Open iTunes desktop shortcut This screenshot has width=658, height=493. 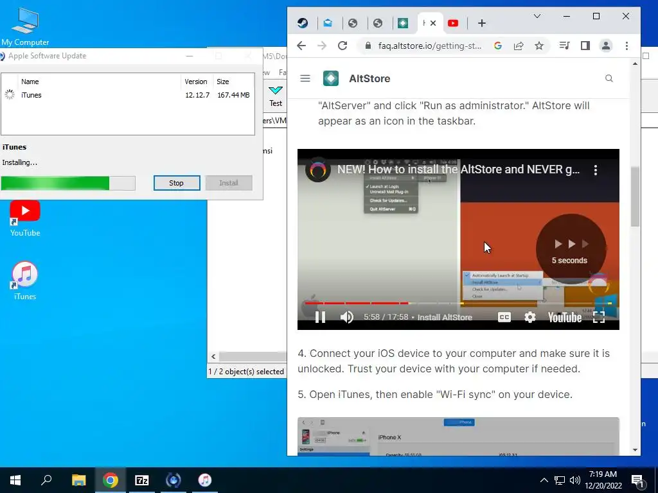pyautogui.click(x=25, y=281)
